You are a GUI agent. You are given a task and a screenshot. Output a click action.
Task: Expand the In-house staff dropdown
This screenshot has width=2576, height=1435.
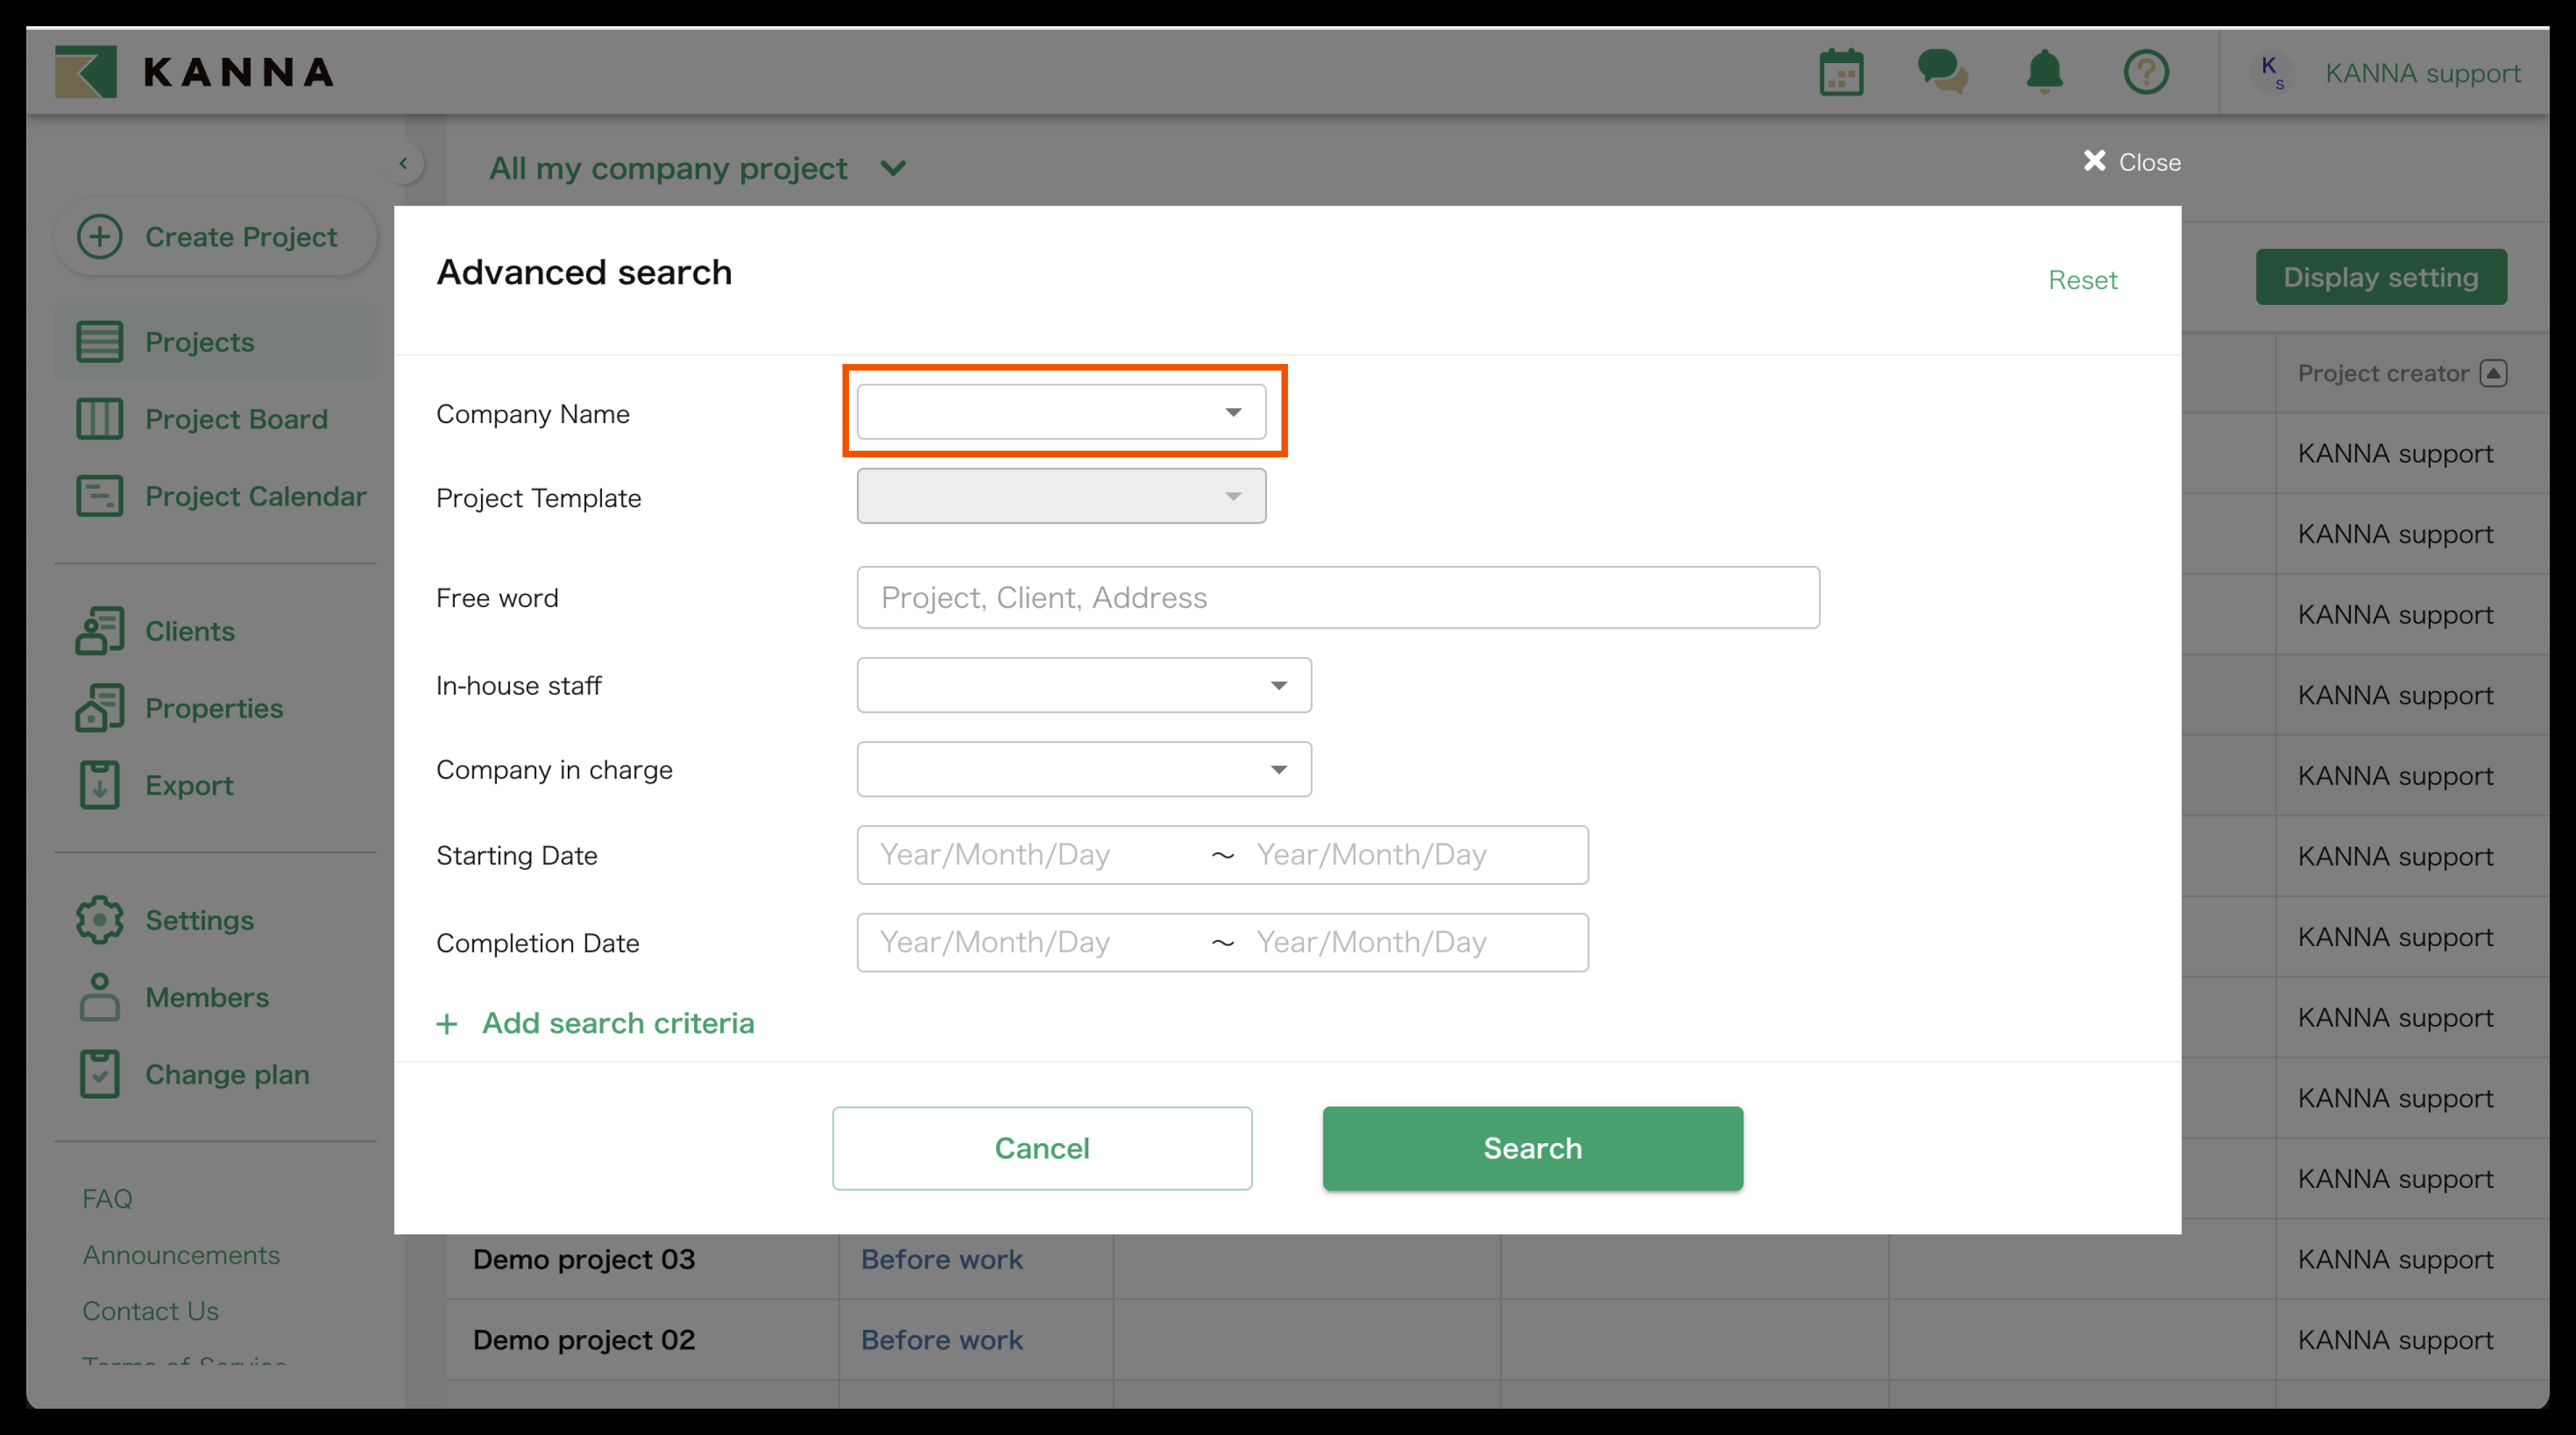pos(1083,685)
